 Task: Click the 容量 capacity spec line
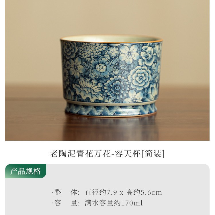(x=97, y=203)
